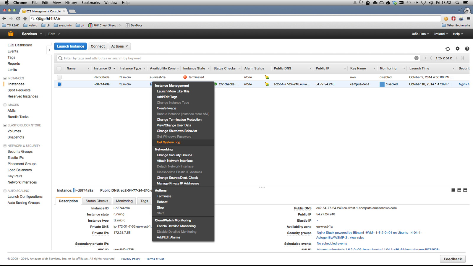Open the Ireland region selector

coord(441,34)
